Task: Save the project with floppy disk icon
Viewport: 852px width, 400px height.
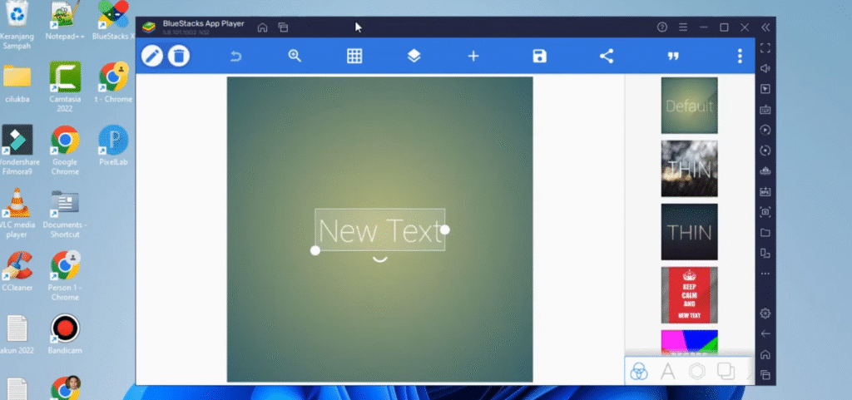Action: coord(539,56)
